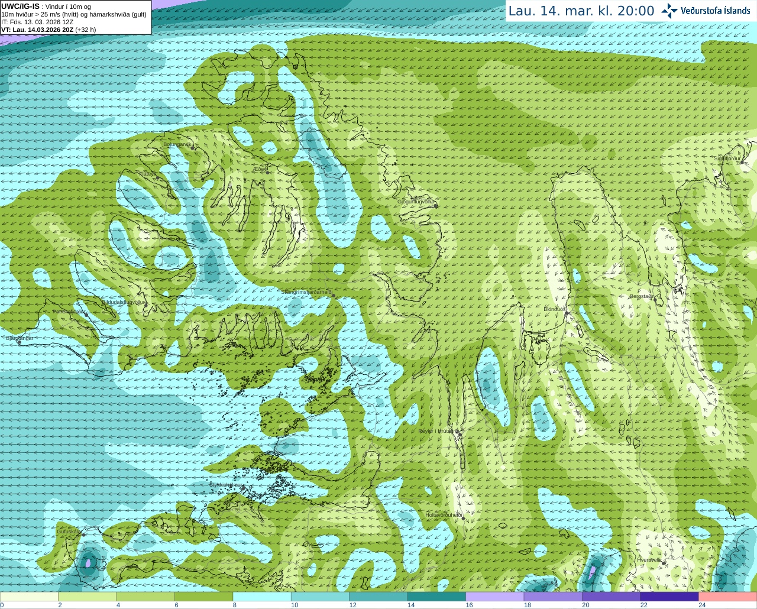Click the 0–2 m/s legend swatch
Viewport: 757px width, 609px height.
(29, 597)
